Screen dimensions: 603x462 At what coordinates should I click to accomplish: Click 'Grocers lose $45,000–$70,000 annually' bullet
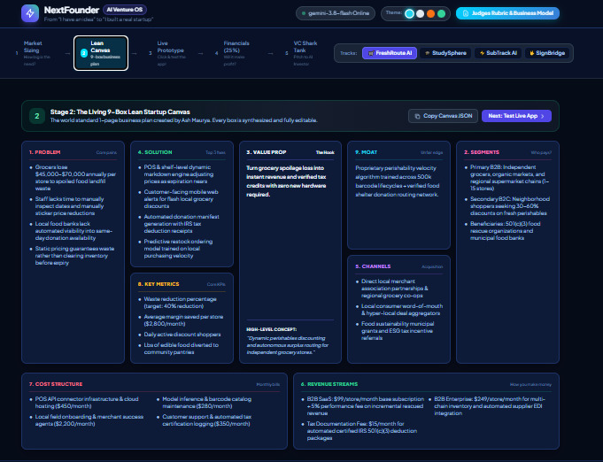(x=75, y=178)
